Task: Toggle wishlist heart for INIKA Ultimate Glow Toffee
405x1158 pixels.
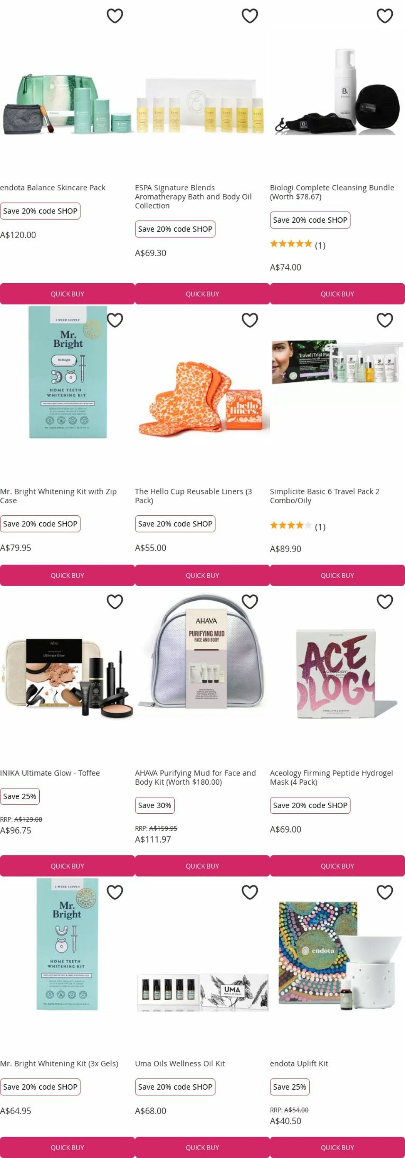Action: [115, 601]
